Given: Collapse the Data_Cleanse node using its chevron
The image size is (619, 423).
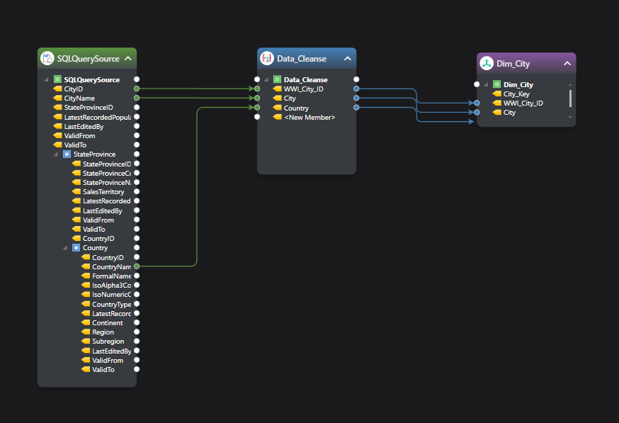Looking at the screenshot, I should click(x=347, y=59).
